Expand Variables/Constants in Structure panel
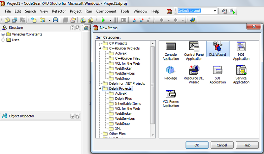Screen dimensions: 264x154 pyautogui.click(x=3, y=34)
